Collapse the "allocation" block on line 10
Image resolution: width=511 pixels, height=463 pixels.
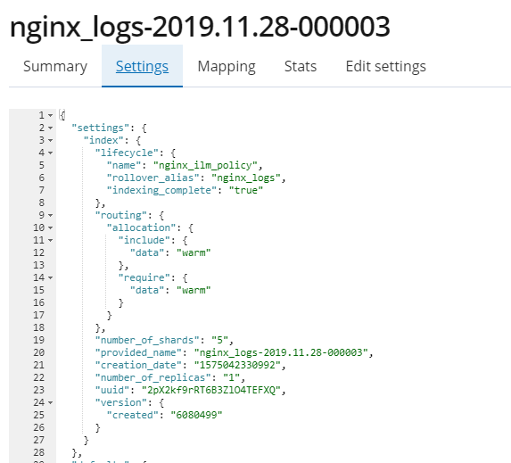51,227
